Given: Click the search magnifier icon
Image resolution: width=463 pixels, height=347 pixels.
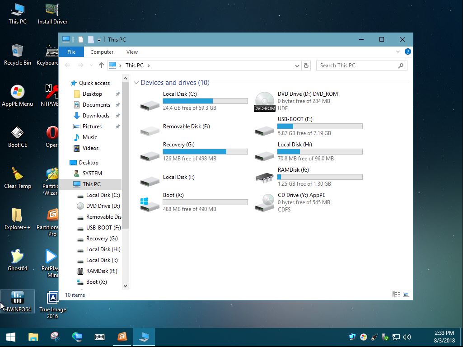Looking at the screenshot, I should (x=401, y=66).
